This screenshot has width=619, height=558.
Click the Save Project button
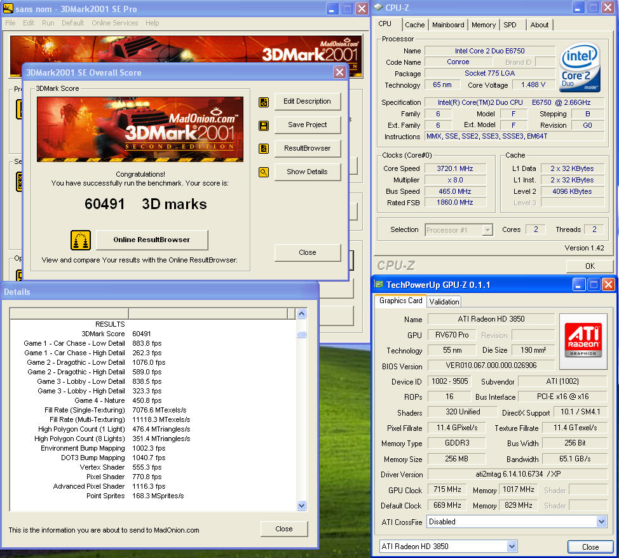(x=308, y=125)
